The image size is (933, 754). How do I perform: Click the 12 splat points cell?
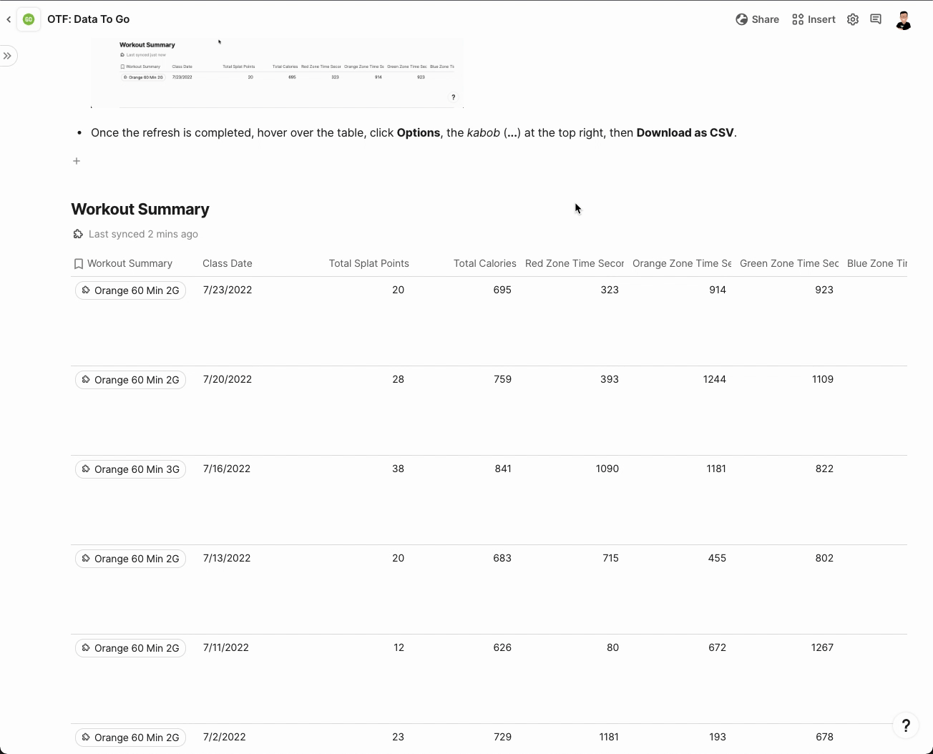(x=399, y=647)
